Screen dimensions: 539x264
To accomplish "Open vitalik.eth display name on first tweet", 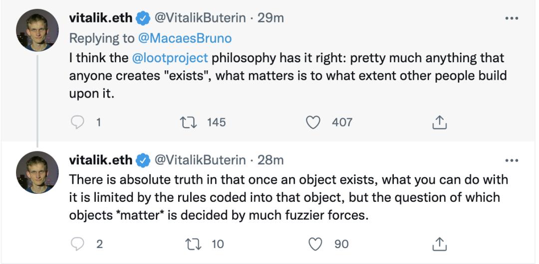I will click(x=101, y=18).
